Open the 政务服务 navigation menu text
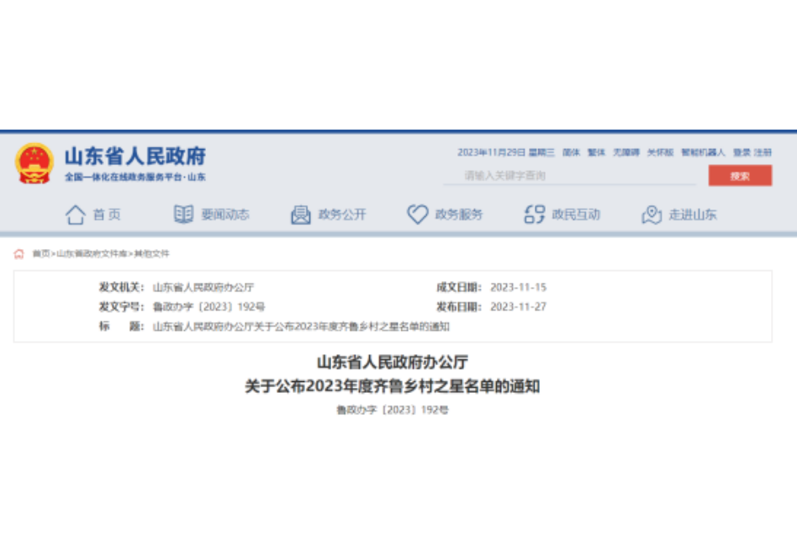Screen dimensions: 797x552 [x=459, y=215]
